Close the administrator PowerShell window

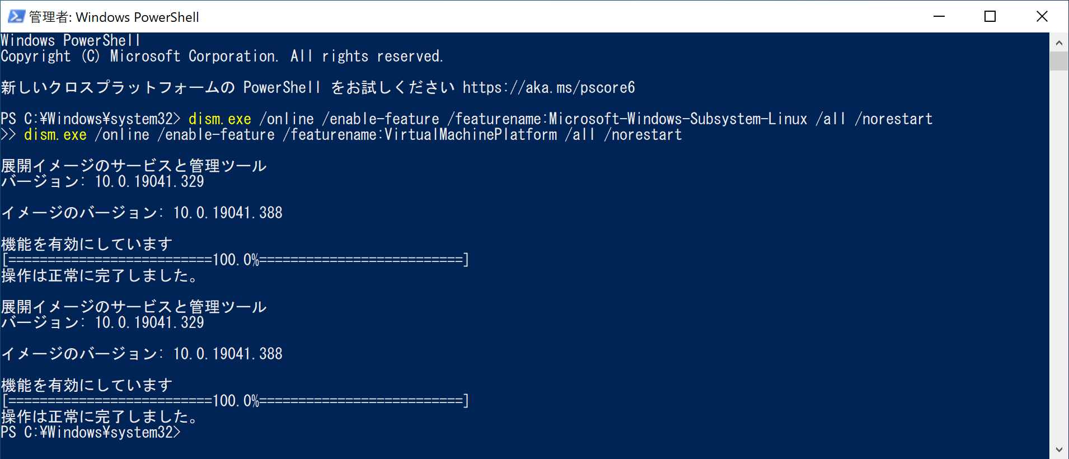click(x=1042, y=16)
